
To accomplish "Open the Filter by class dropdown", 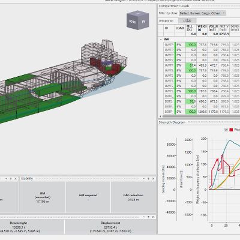I will [x=202, y=13].
